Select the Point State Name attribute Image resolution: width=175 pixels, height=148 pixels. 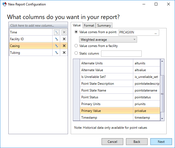pos(106,90)
